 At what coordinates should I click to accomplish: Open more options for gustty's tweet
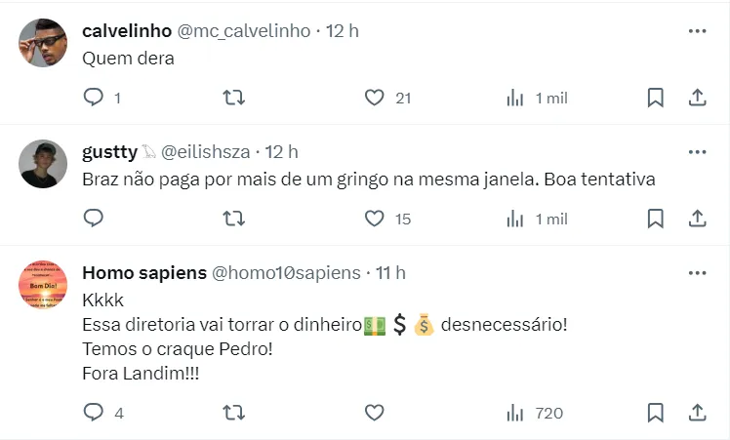[697, 152]
